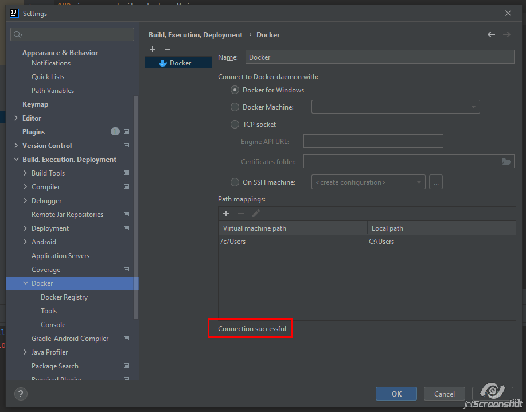Expand the Build Tools node
The width and height of the screenshot is (526, 412).
(x=25, y=173)
